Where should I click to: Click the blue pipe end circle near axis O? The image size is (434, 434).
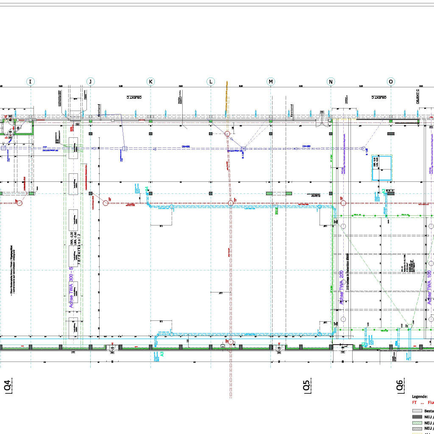(363, 149)
